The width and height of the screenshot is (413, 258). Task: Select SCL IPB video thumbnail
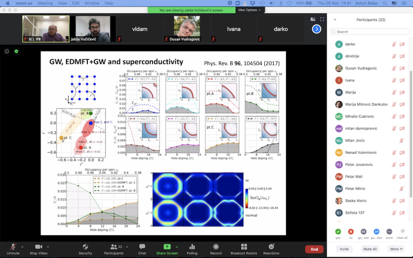[46, 29]
